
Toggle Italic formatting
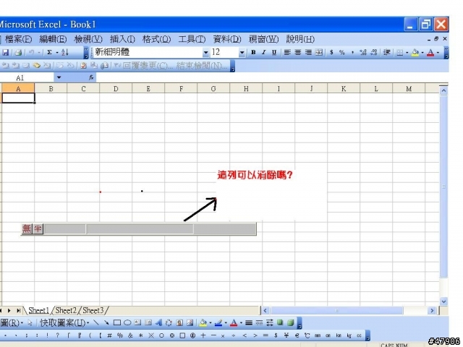(263, 53)
